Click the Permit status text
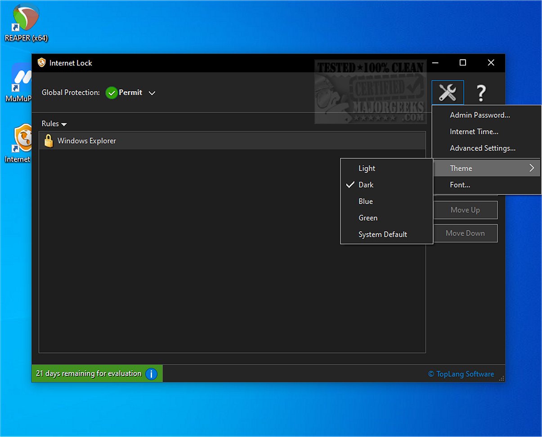542x437 pixels. (x=130, y=93)
